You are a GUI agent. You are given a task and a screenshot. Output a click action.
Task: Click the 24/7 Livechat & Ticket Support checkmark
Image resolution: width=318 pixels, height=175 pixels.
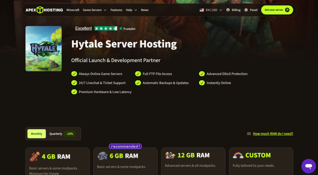[74, 83]
